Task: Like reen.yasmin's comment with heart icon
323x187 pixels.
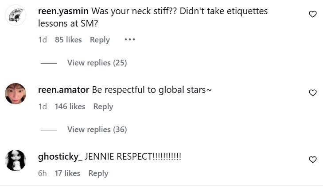Action: tap(312, 14)
